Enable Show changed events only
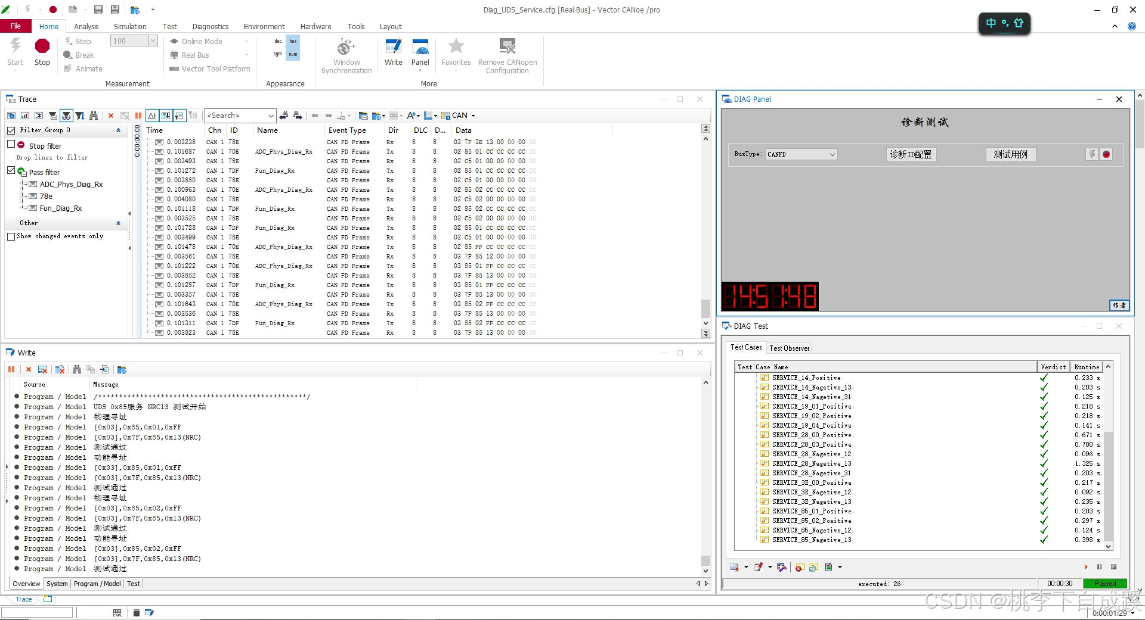 [11, 236]
